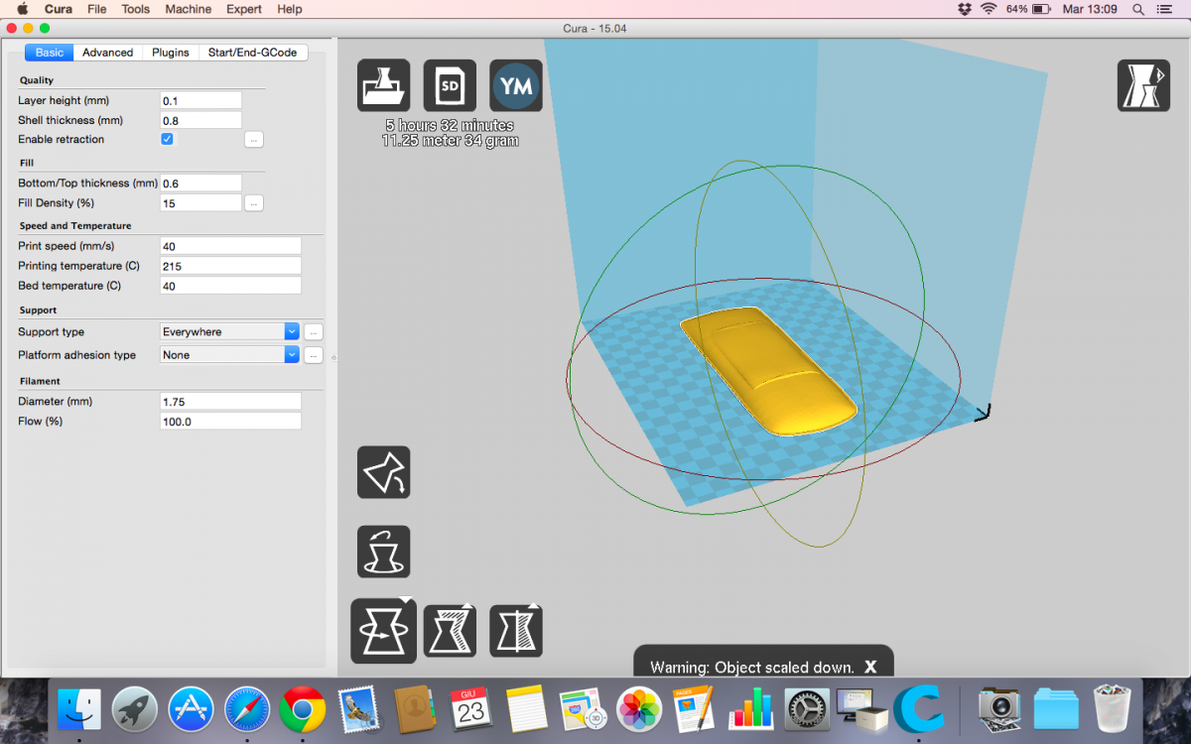Screen dimensions: 1191x744
Task: Click the filament Diameter input field
Action: tap(230, 402)
